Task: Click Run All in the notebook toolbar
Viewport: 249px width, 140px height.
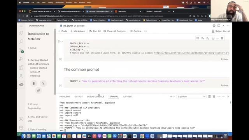Action: click(95, 31)
